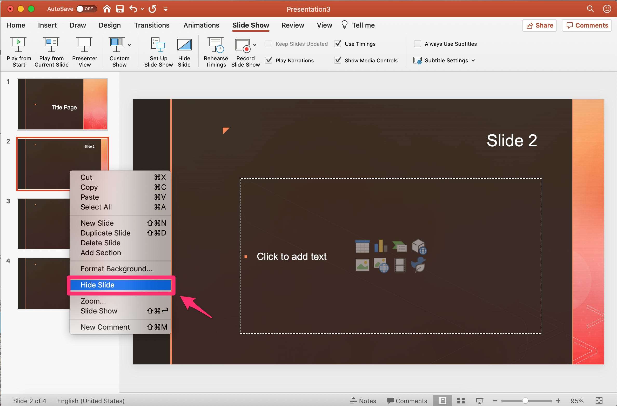Click the Share button
Screen dimensions: 617x406
tap(540, 25)
